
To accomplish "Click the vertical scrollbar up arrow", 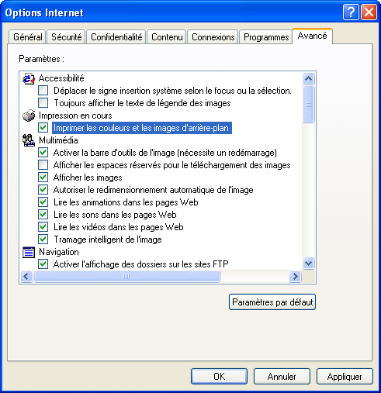I will click(308, 78).
